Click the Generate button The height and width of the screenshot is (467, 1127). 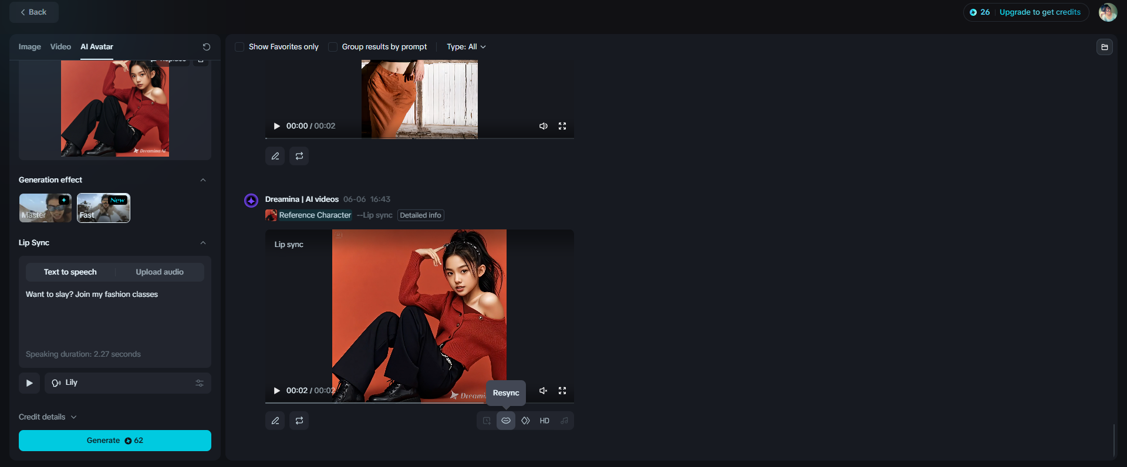pyautogui.click(x=115, y=441)
